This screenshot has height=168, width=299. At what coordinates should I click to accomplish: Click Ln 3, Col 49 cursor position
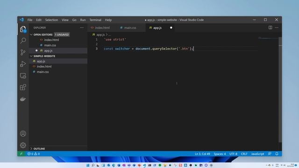[x=202, y=154]
